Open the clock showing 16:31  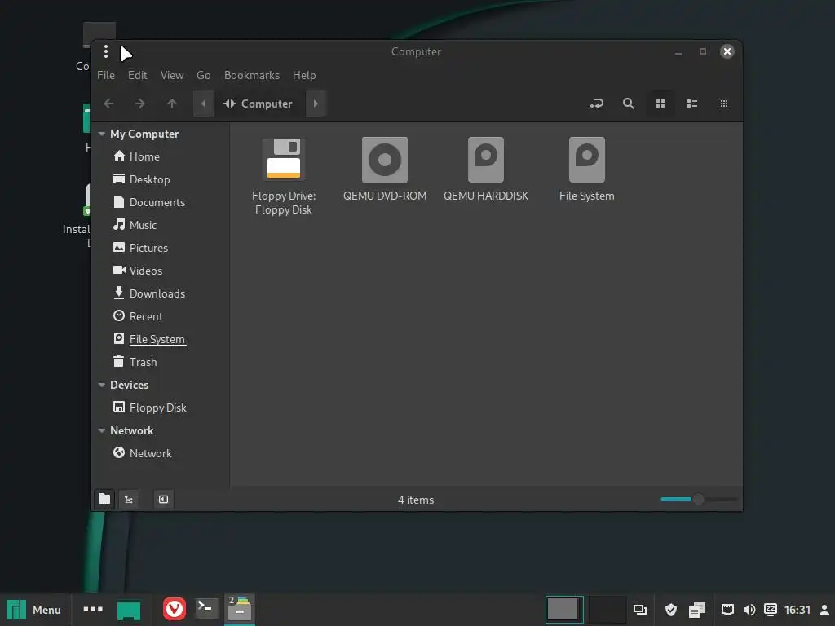pyautogui.click(x=797, y=610)
